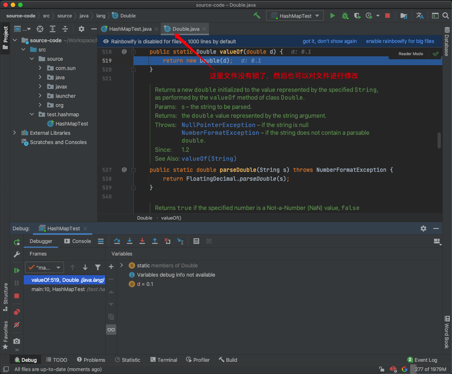Open the Profiler tool window
This screenshot has width=452, height=374.
198,360
